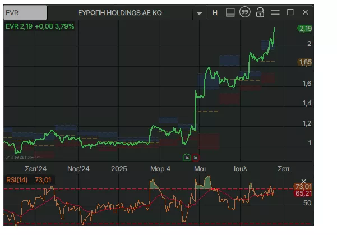The image size is (337, 235).
Task: Click the EVR ticker symbol input field
Action: [25, 13]
